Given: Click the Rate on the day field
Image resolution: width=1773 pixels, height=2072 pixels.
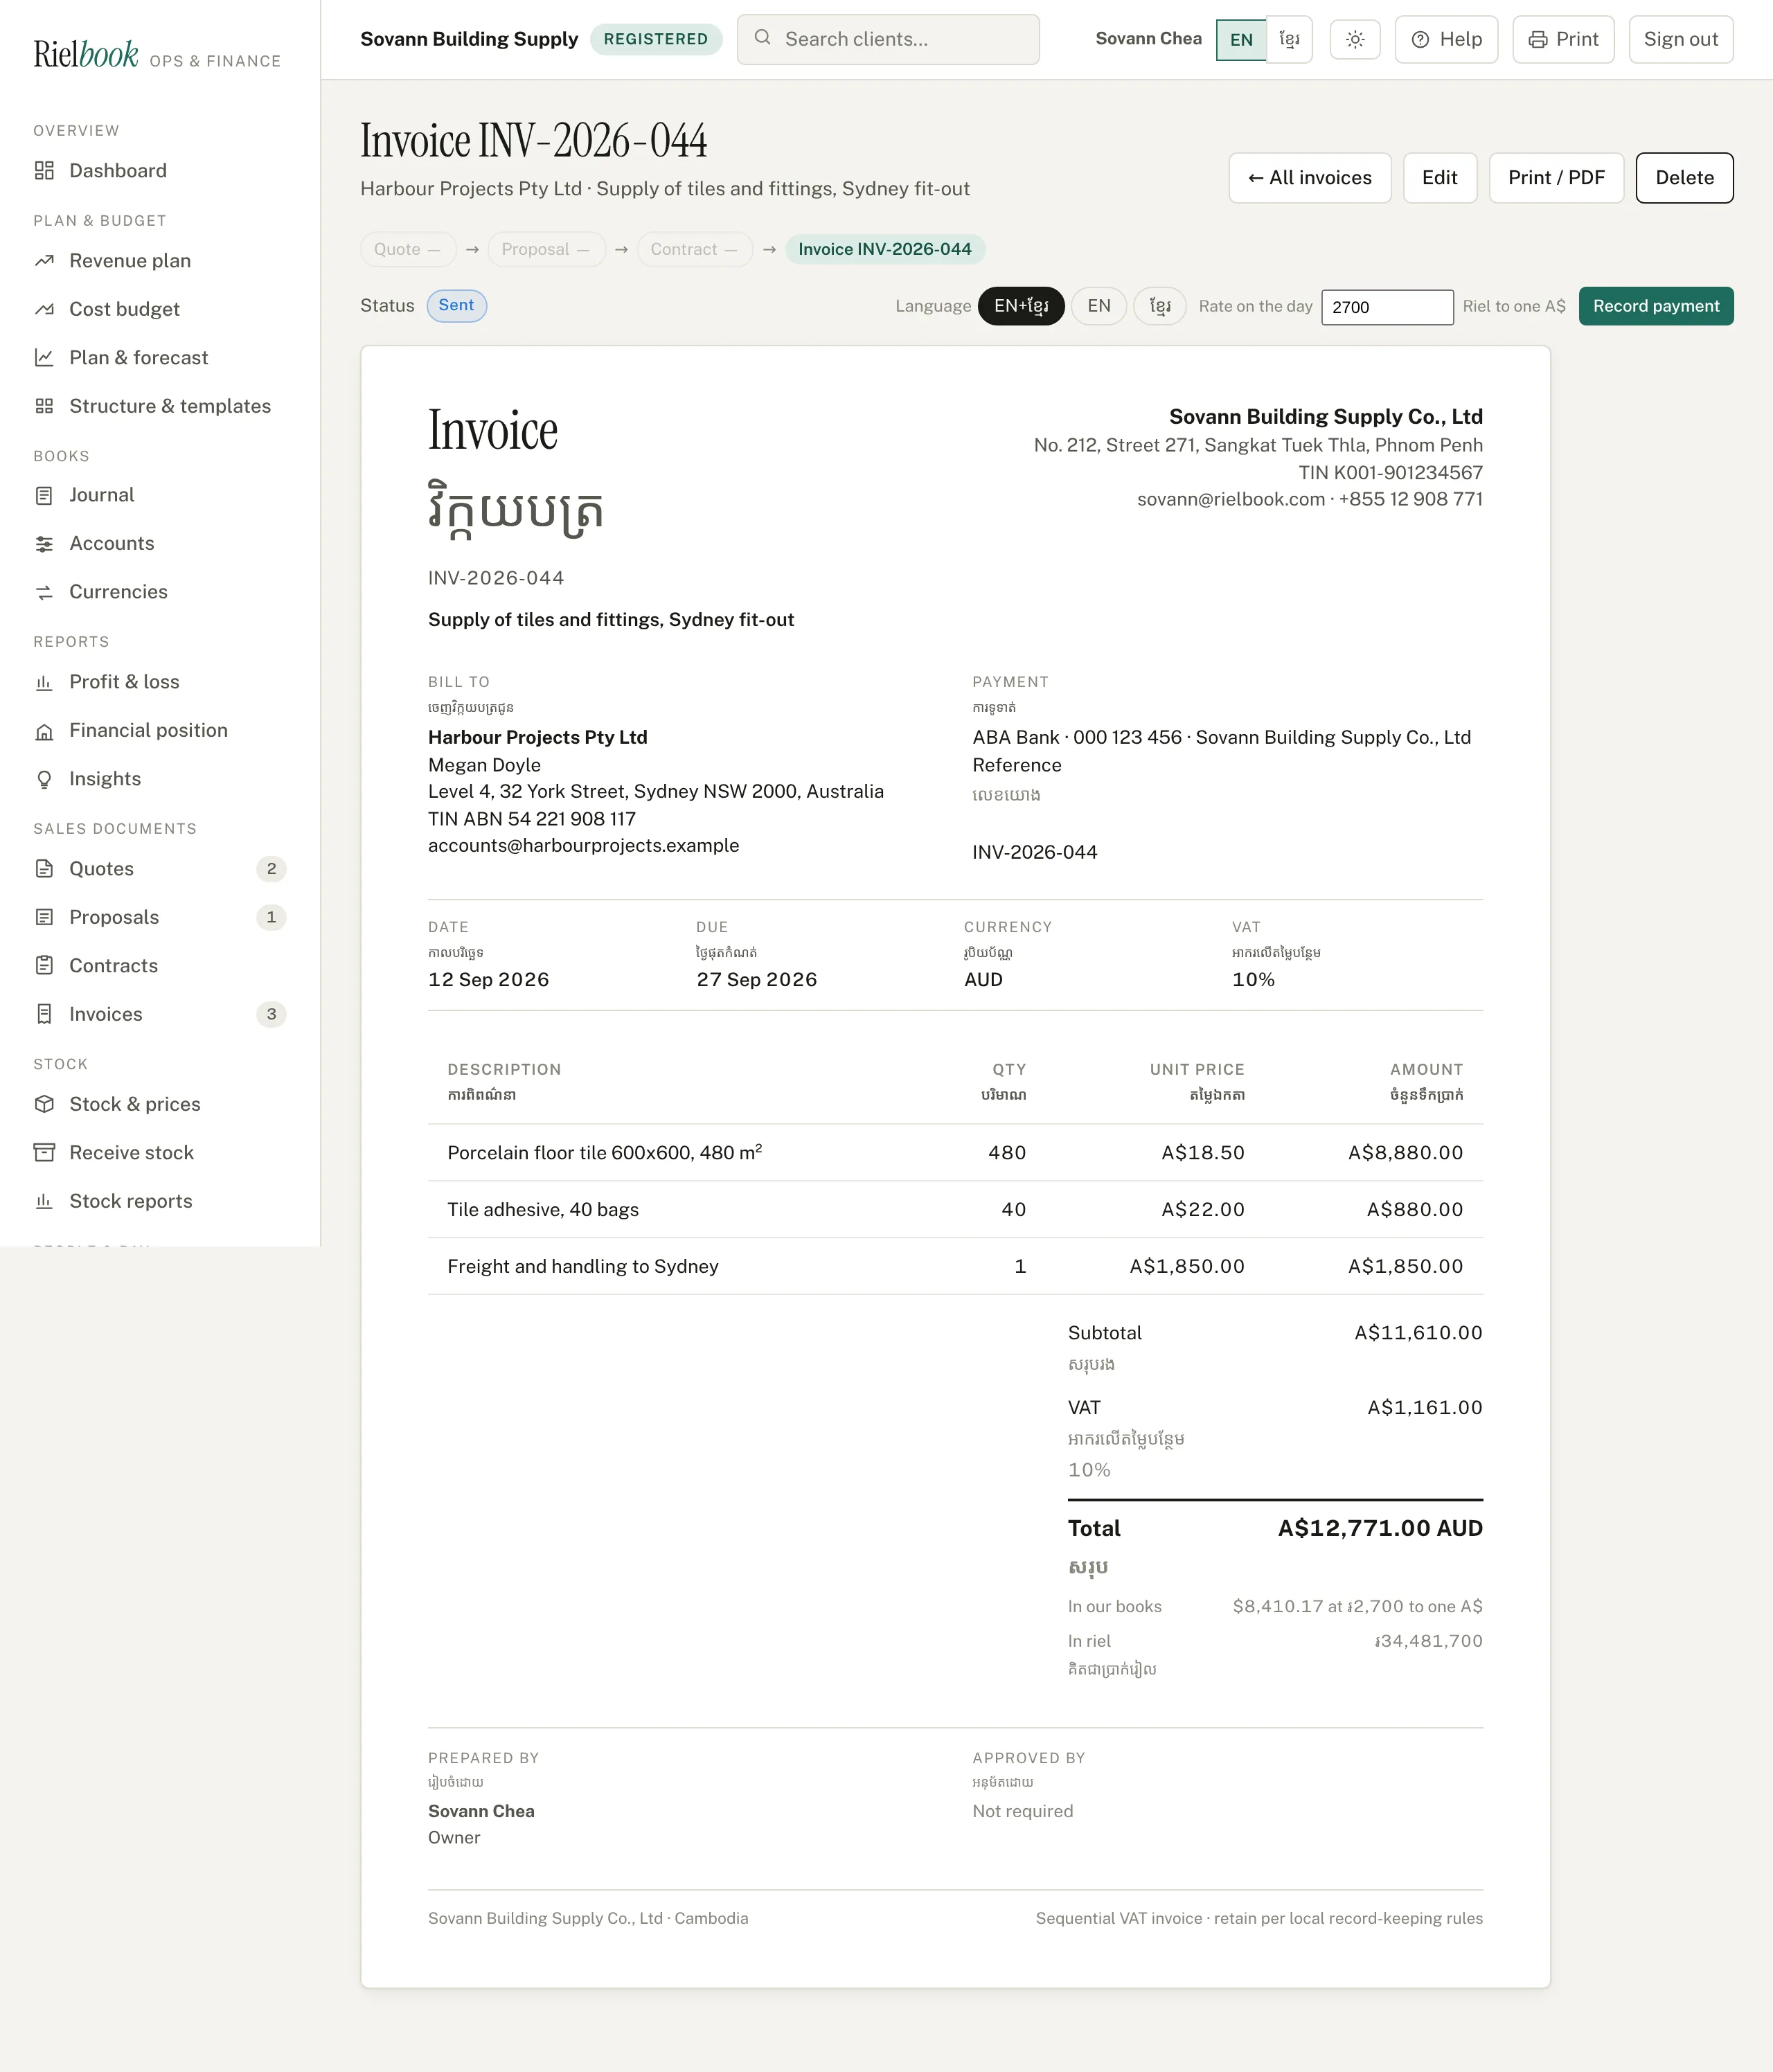Looking at the screenshot, I should pos(1387,307).
